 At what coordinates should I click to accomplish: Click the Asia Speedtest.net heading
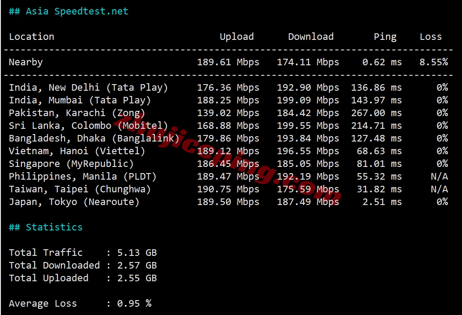(68, 11)
